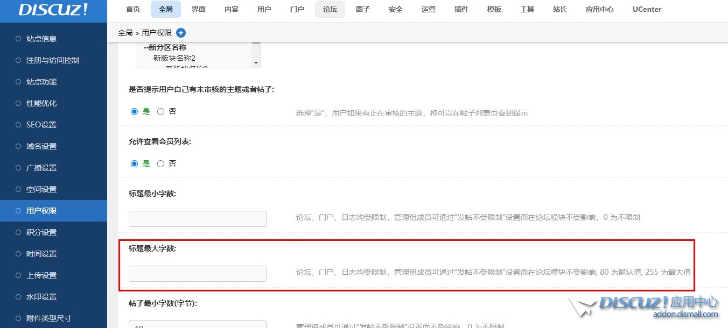Image resolution: width=728 pixels, height=328 pixels.
Task: Open the 站长 section from top bar
Action: pyautogui.click(x=559, y=9)
